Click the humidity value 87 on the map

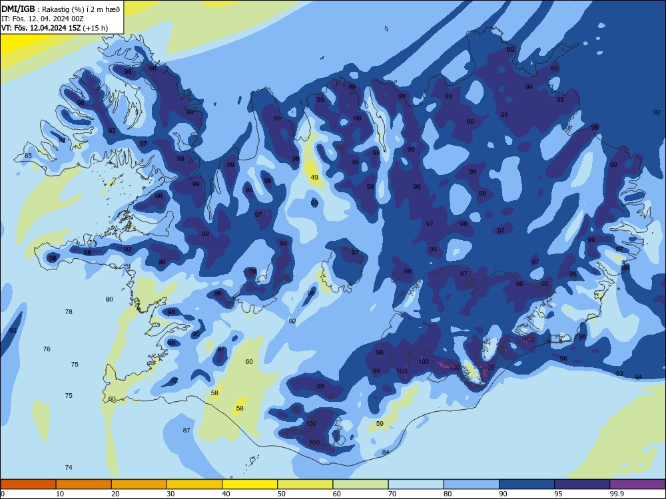pos(186,430)
